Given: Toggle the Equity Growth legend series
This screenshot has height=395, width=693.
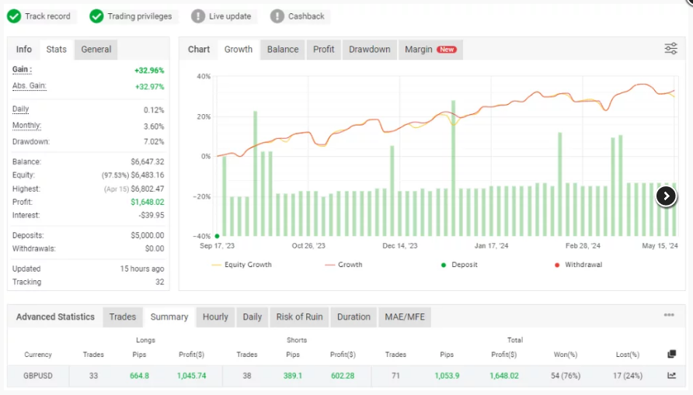Looking at the screenshot, I should tap(242, 265).
